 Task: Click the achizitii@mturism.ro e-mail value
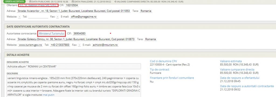point(105,45)
